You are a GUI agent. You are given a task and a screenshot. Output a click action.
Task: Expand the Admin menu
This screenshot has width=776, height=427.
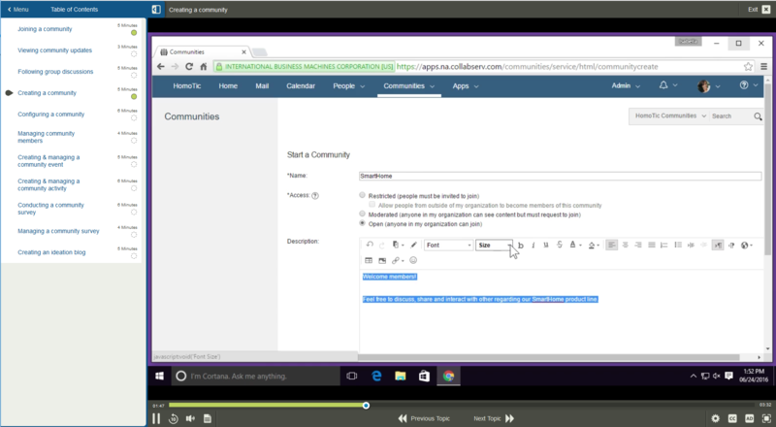[x=626, y=85]
